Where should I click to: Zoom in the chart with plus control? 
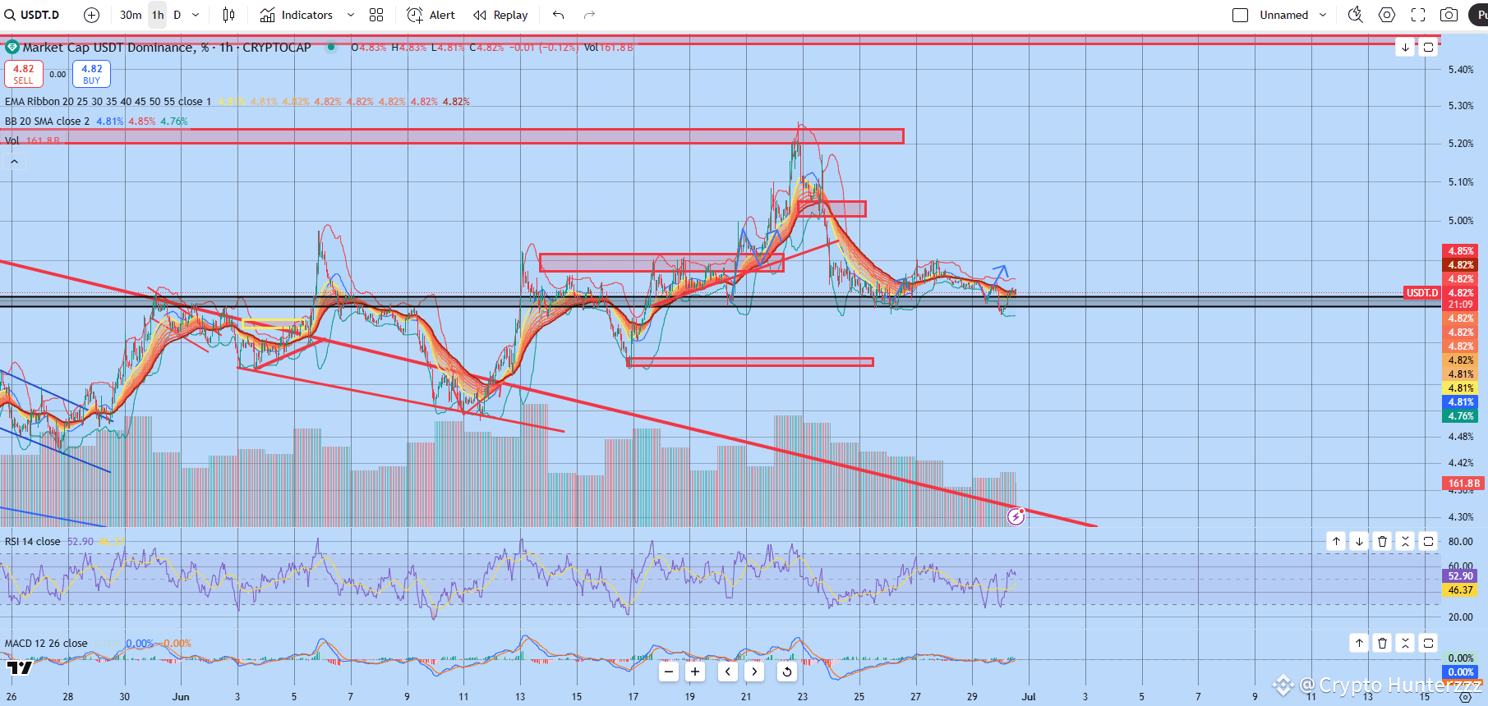point(695,672)
